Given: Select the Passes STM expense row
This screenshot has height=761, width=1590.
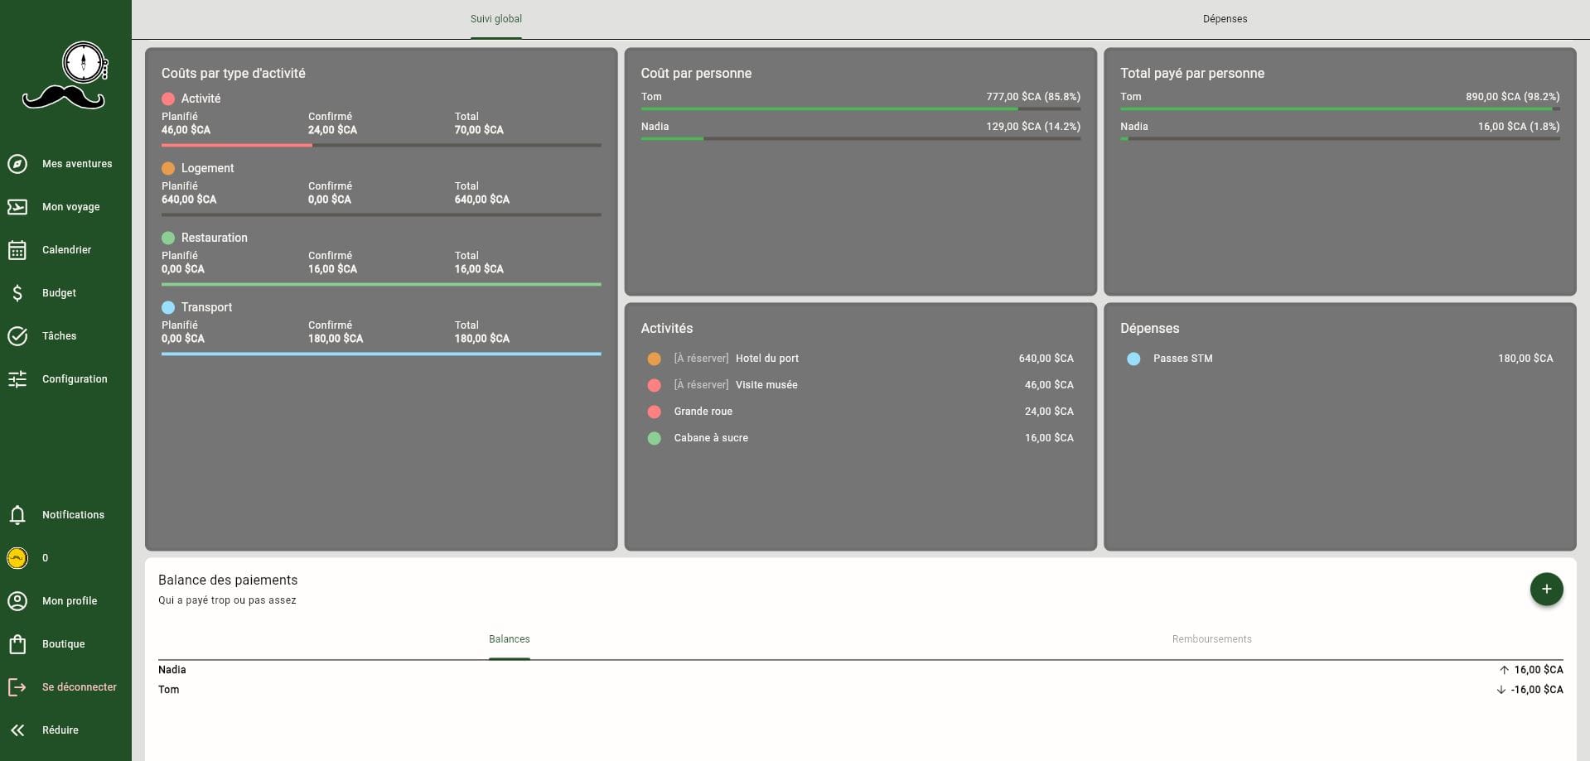Looking at the screenshot, I should coord(1339,359).
